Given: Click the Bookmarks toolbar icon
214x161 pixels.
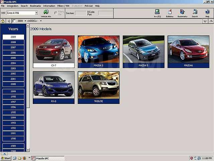Looking at the screenshot, I should 182,12.
